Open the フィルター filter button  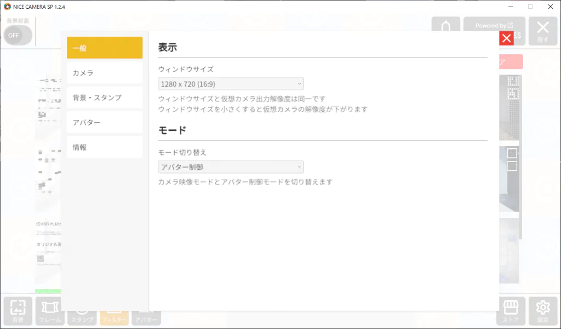pyautogui.click(x=114, y=318)
